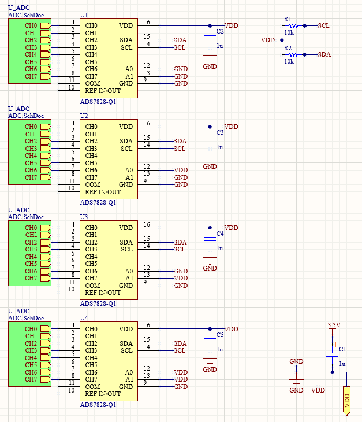Select the GND symbol under capacitor C3

210,159
